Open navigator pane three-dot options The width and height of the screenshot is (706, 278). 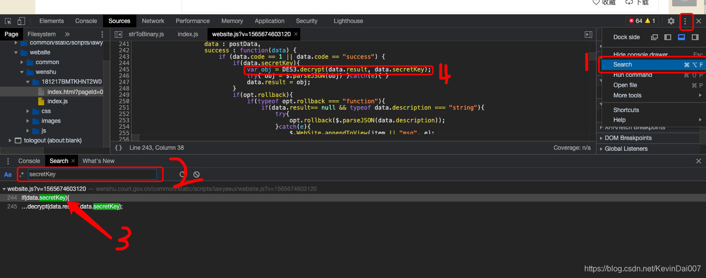tap(102, 34)
